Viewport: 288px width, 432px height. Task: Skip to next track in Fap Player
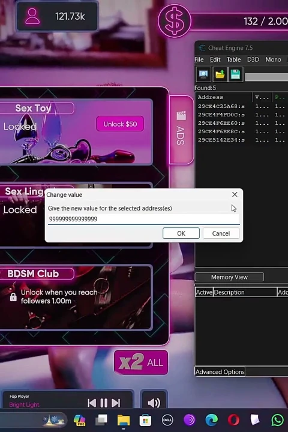click(x=116, y=403)
